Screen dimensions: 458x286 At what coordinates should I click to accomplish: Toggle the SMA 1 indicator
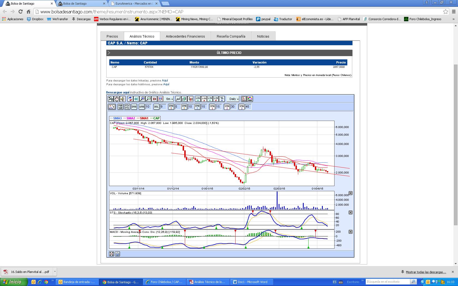212,107
